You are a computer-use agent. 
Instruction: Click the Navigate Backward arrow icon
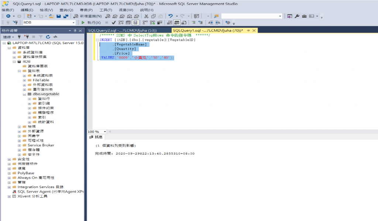[8, 16]
